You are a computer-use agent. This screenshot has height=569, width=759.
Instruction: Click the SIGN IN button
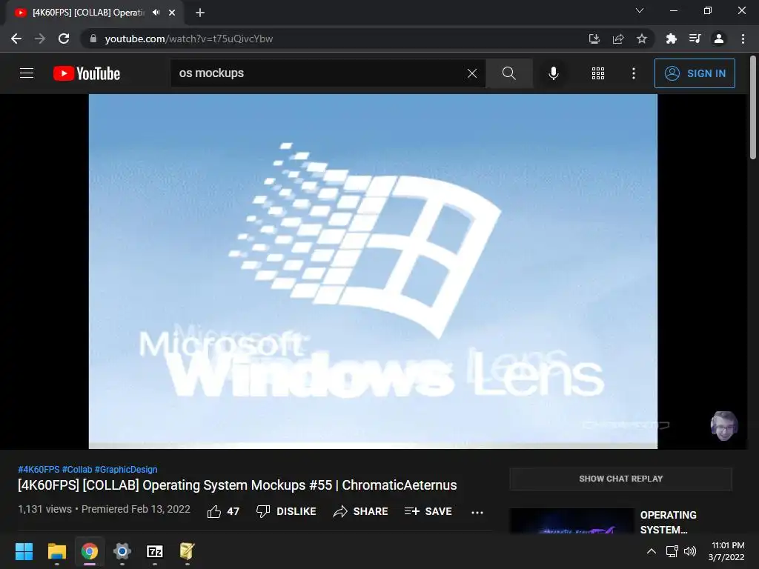coord(695,73)
